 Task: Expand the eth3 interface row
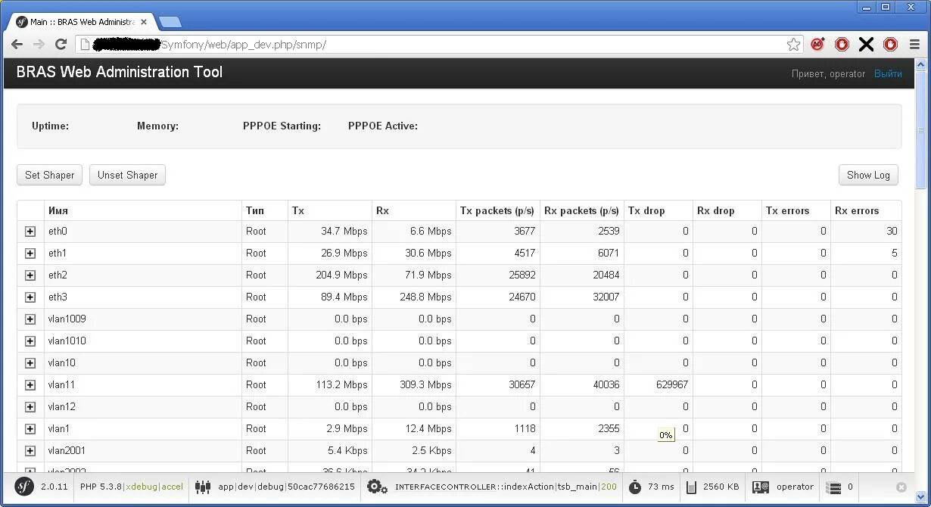click(x=30, y=297)
